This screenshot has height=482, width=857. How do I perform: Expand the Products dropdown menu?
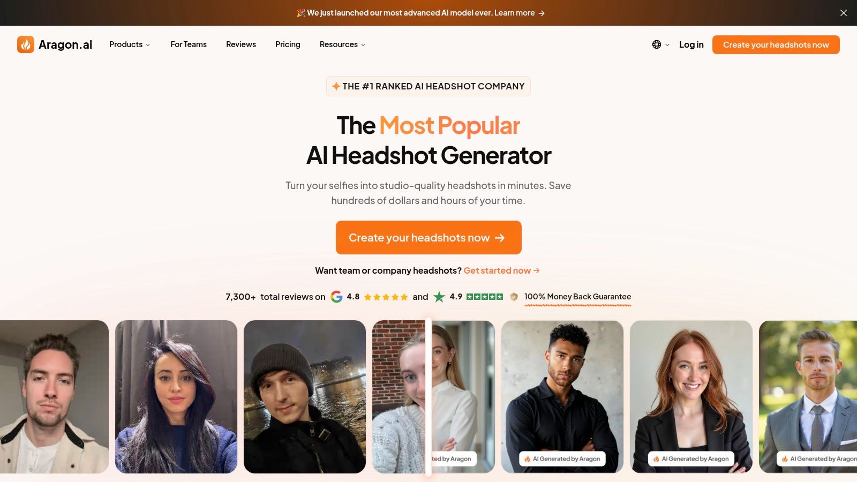point(130,44)
